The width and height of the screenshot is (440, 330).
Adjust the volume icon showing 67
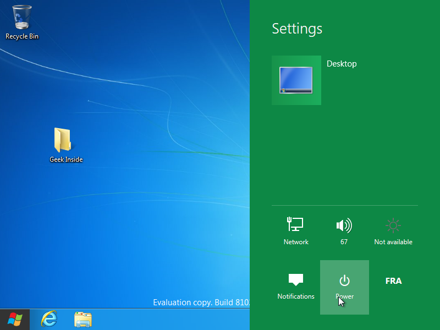coord(344,231)
